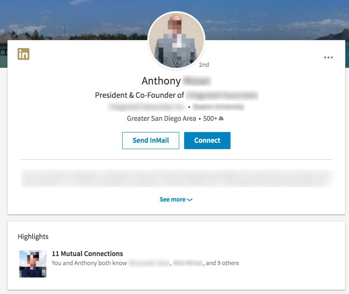Click the blurred university name link
Screen dimensions: 349x294
[218, 107]
